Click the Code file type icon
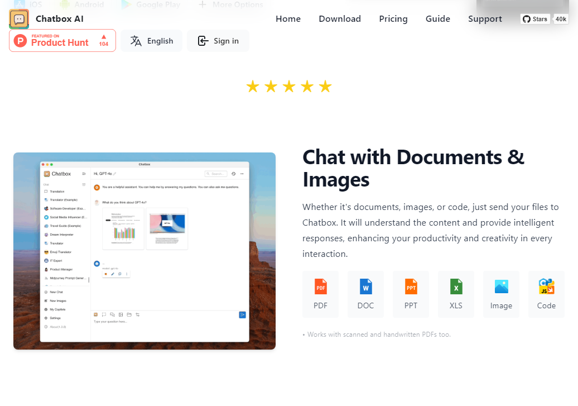This screenshot has height=406, width=578. coord(546,287)
